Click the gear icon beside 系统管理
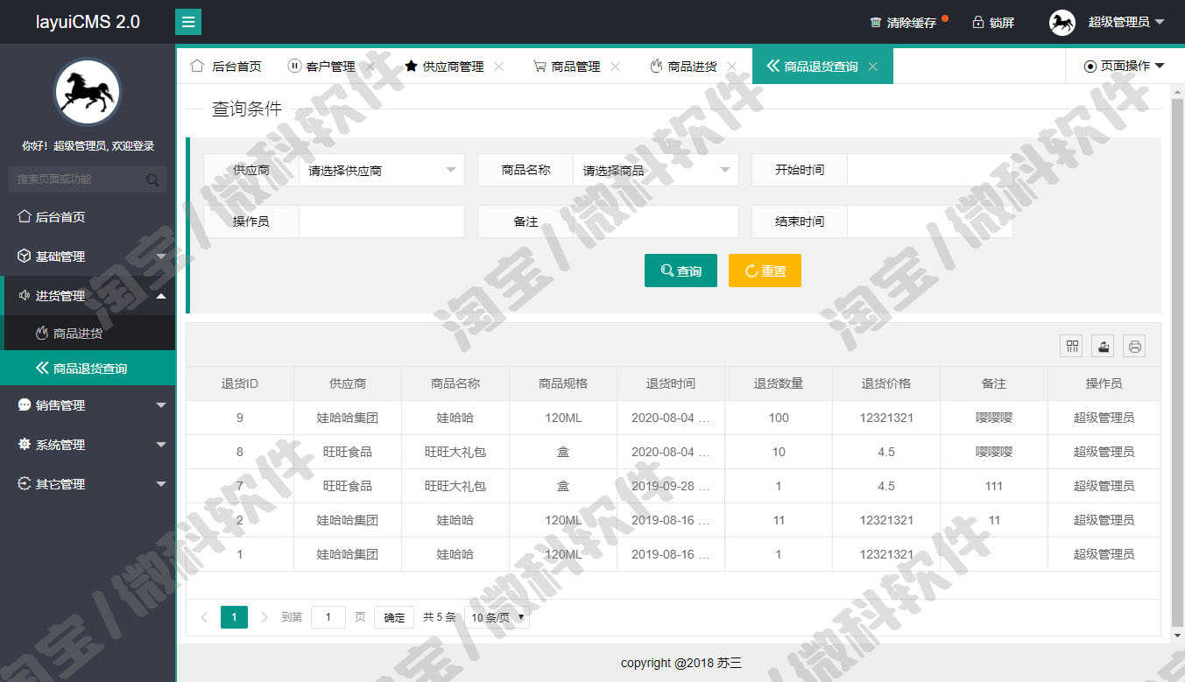This screenshot has width=1185, height=682. (25, 444)
